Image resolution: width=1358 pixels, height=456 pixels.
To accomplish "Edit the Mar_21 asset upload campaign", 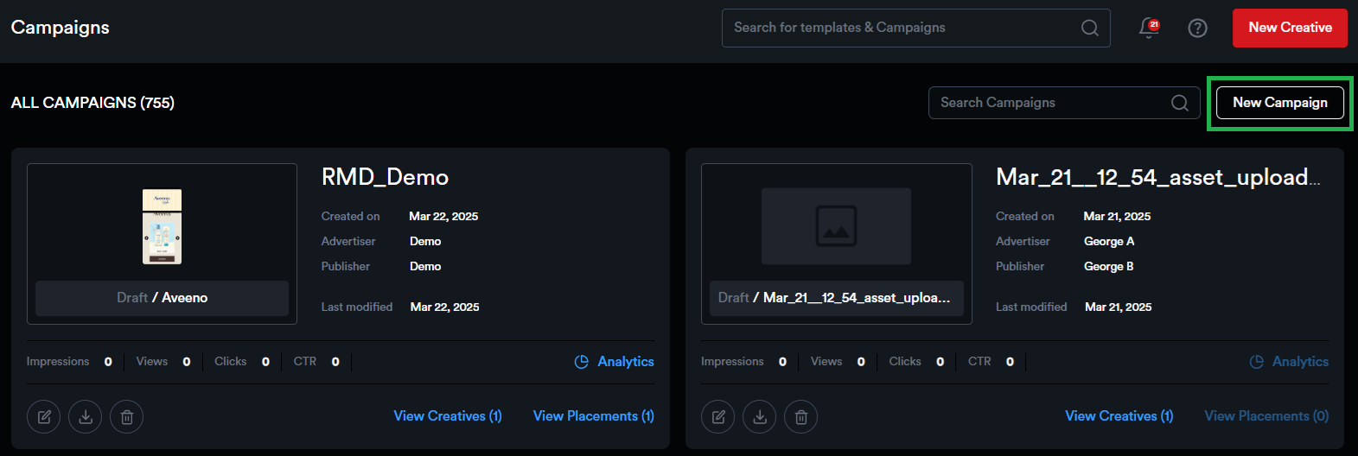I will click(x=718, y=417).
